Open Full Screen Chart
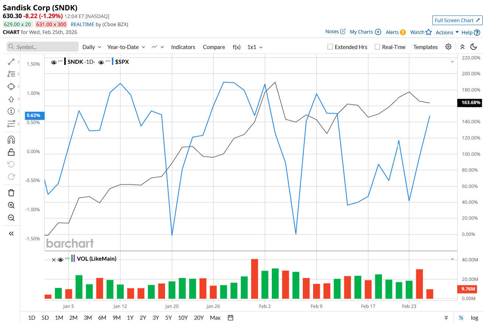This screenshot has width=483, height=323. click(x=458, y=20)
